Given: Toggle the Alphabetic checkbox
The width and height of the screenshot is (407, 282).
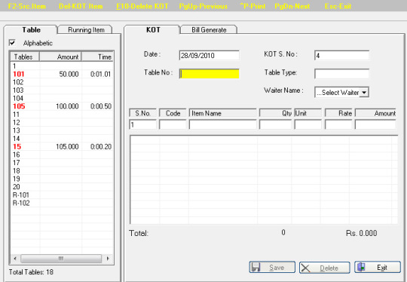Looking at the screenshot, I should tap(12, 42).
